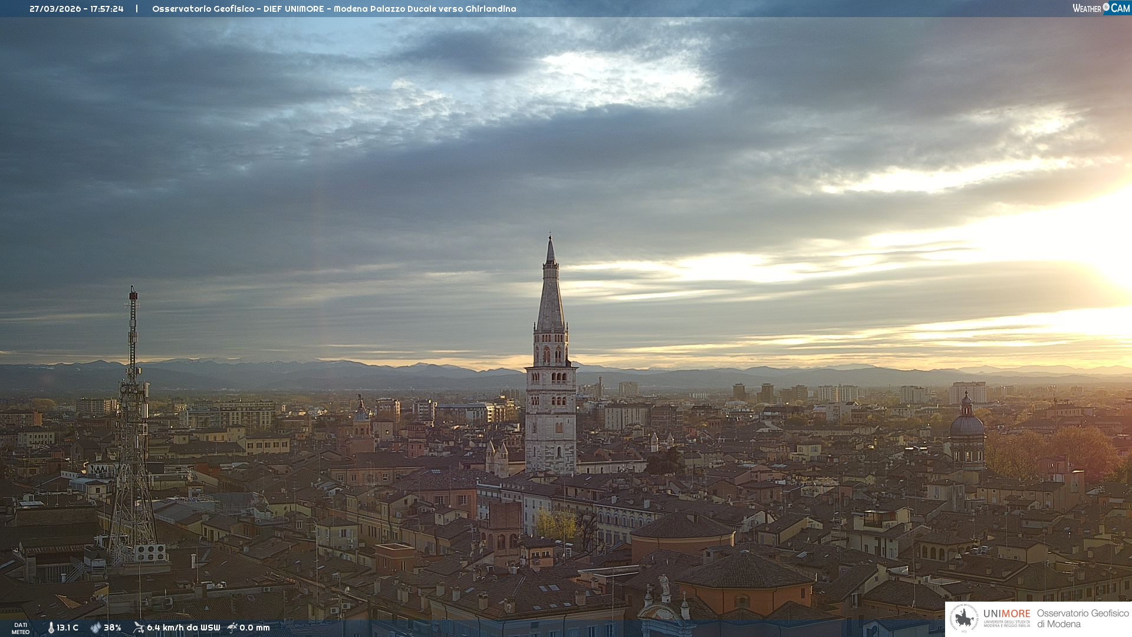This screenshot has height=637, width=1132.
Task: Click the white CAM text in header
Action: [x=1120, y=8]
